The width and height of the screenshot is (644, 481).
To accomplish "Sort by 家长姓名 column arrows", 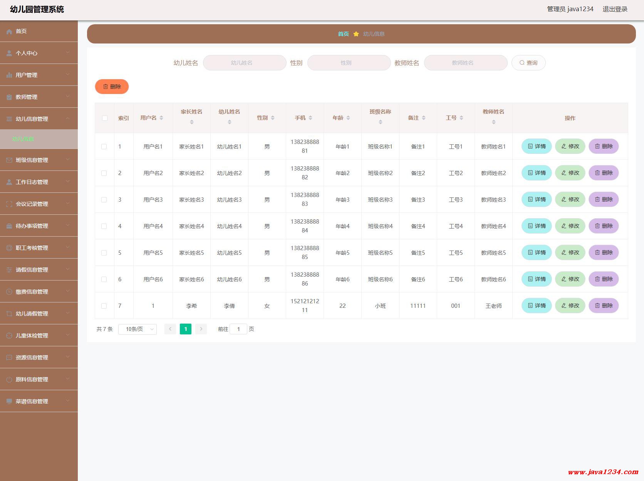I will (x=192, y=122).
